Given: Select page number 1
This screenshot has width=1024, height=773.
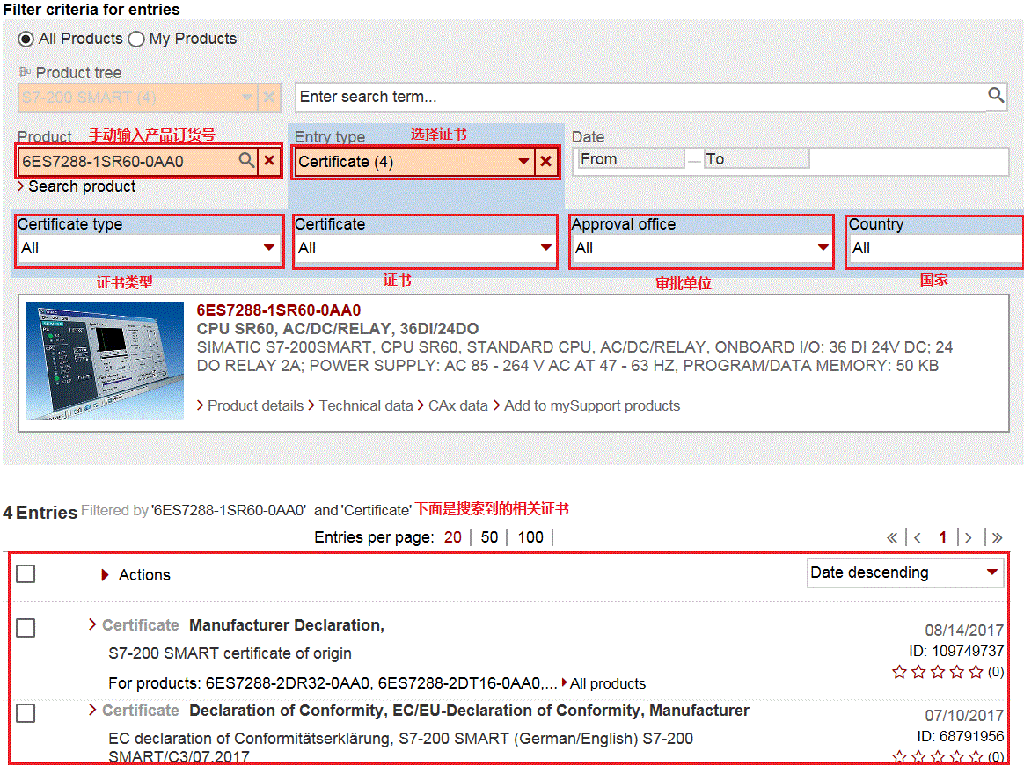Looking at the screenshot, I should pyautogui.click(x=942, y=537).
